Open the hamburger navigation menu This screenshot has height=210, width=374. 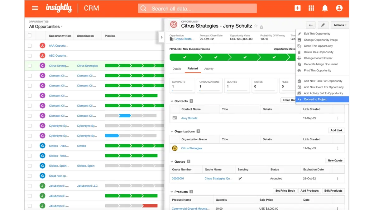click(x=35, y=8)
